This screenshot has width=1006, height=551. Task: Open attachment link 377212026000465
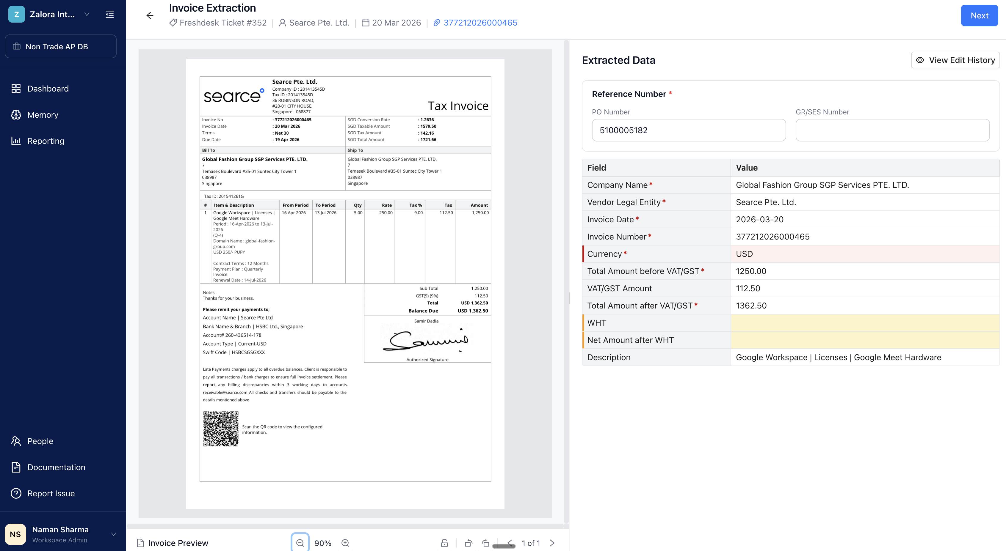click(480, 23)
